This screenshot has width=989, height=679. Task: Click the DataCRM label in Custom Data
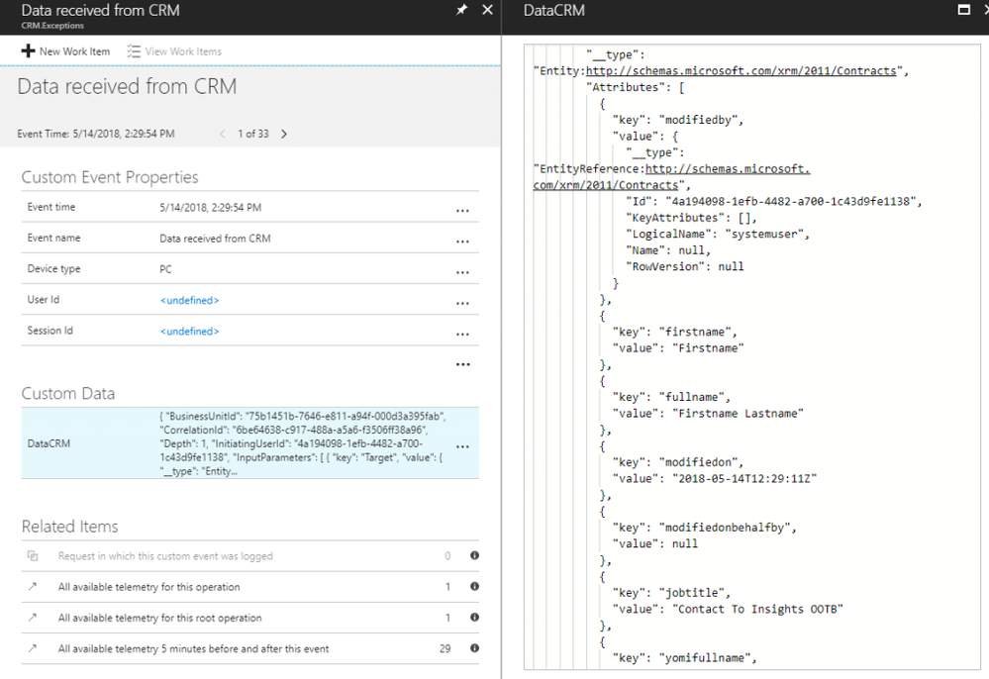tap(49, 443)
